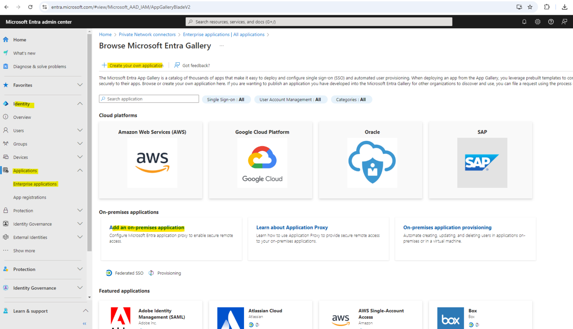Click the Search application field
Image resolution: width=573 pixels, height=329 pixels.
coord(149,99)
